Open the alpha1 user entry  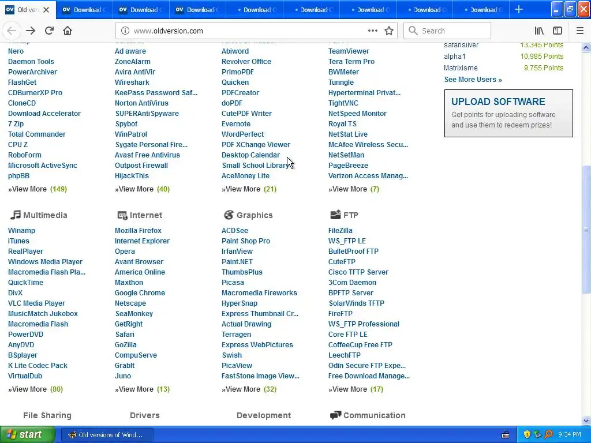[x=455, y=57]
